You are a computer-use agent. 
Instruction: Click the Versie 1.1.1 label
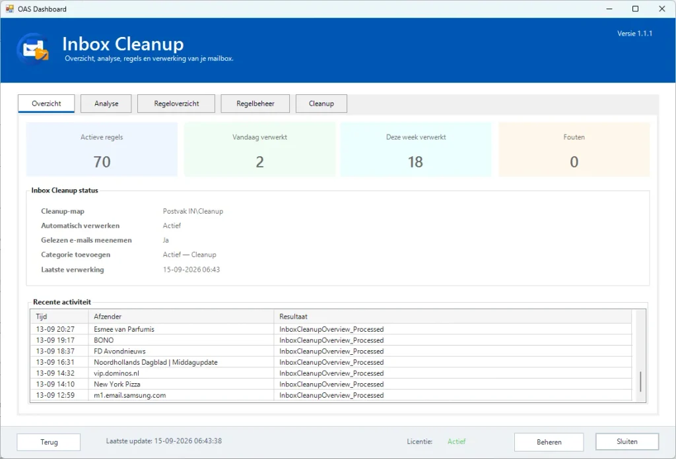[634, 33]
